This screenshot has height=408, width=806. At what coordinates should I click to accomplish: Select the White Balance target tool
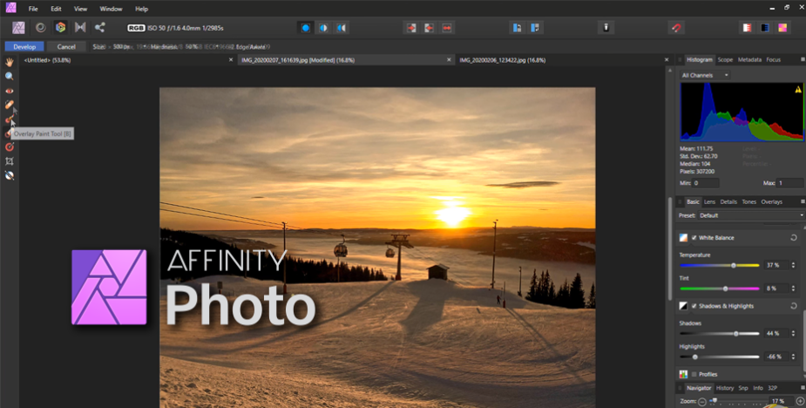10,147
